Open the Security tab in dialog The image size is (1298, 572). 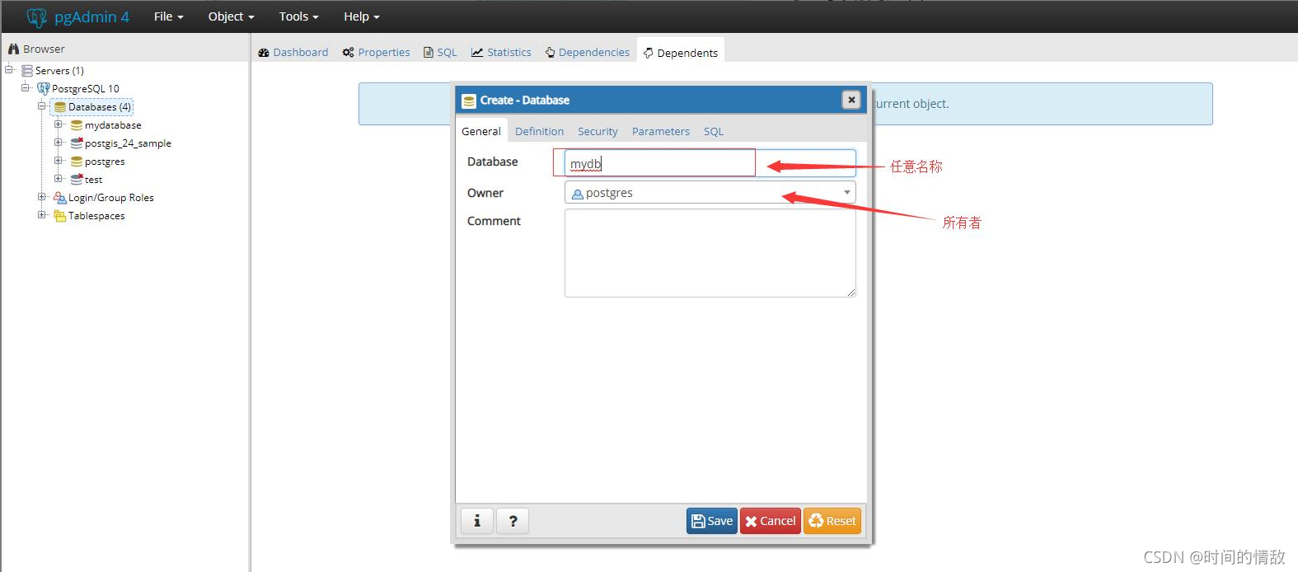click(x=597, y=131)
